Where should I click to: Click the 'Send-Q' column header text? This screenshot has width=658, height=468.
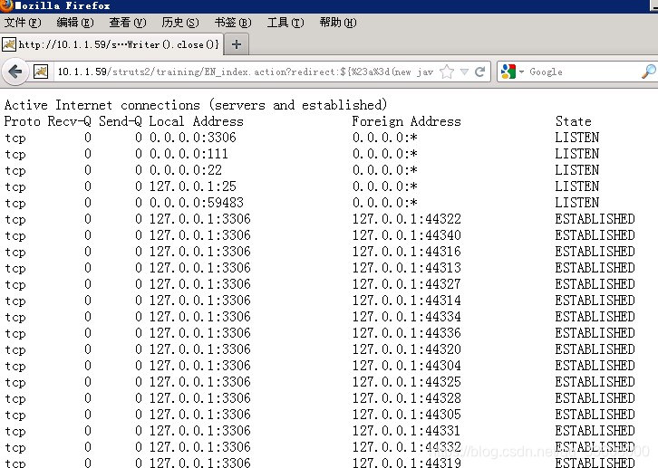[121, 121]
